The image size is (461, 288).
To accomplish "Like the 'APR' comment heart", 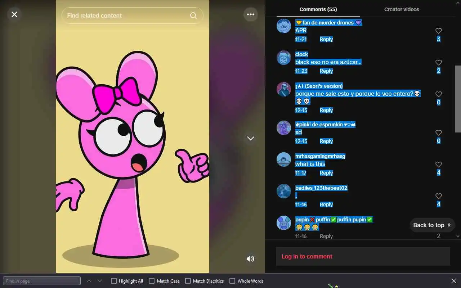I will pyautogui.click(x=438, y=31).
